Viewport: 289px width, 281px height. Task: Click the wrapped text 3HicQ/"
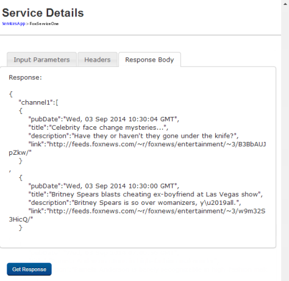point(21,219)
